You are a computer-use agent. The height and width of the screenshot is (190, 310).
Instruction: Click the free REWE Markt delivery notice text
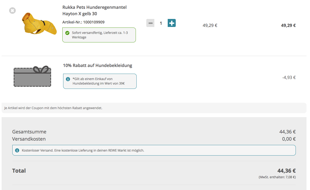coord(83,151)
